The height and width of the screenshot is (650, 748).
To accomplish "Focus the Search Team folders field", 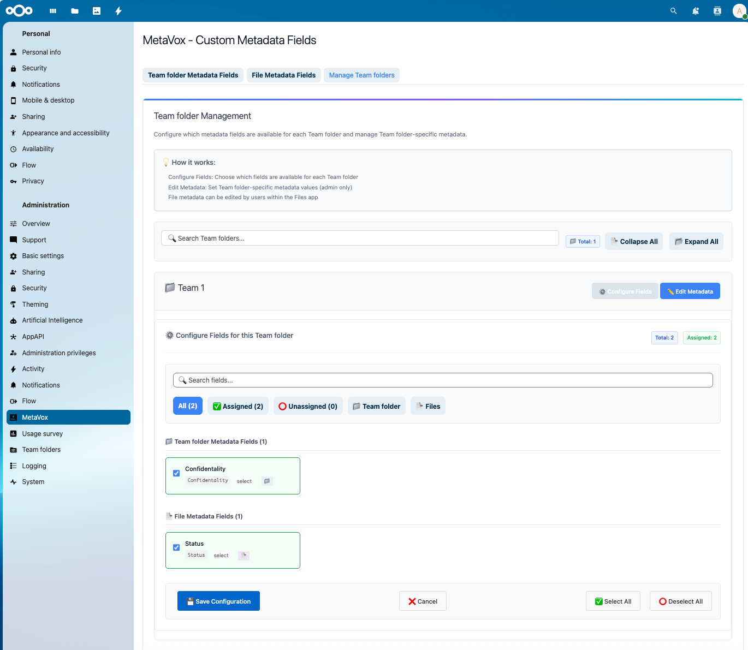I will coord(360,238).
